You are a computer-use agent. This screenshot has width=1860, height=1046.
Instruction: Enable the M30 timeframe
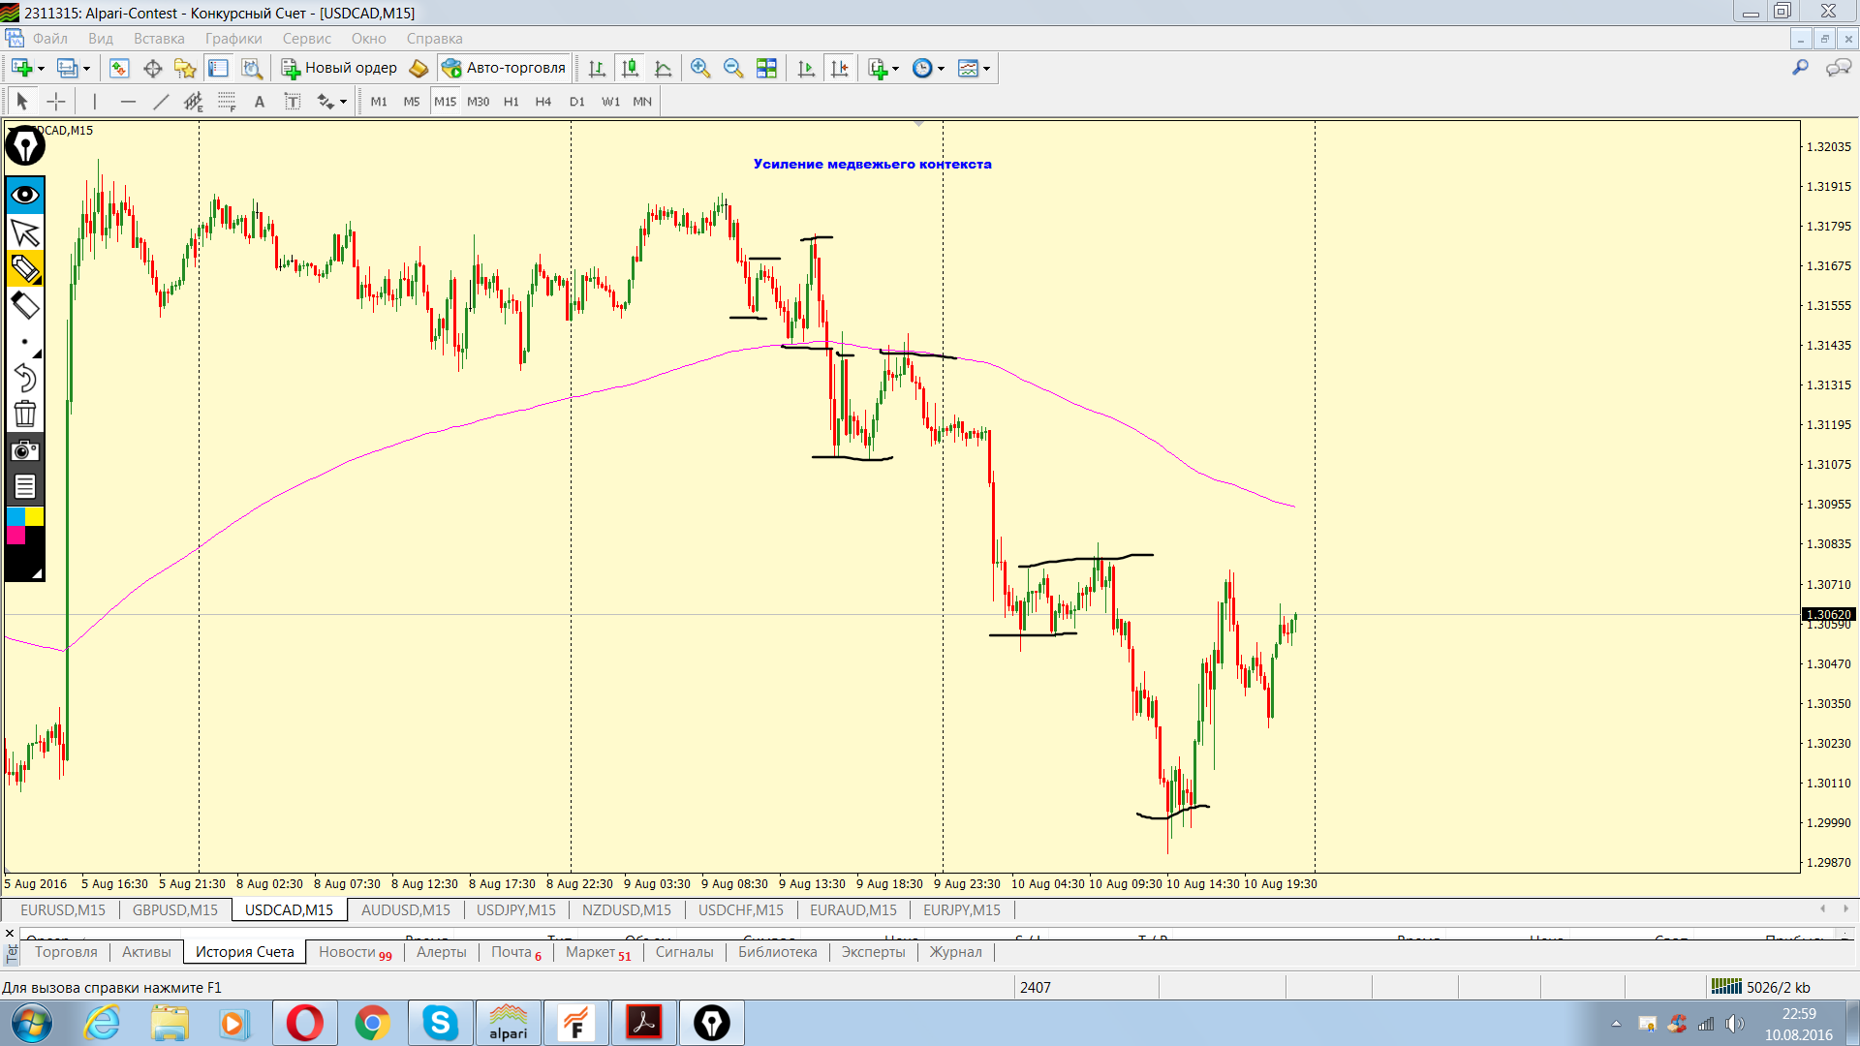(x=478, y=102)
